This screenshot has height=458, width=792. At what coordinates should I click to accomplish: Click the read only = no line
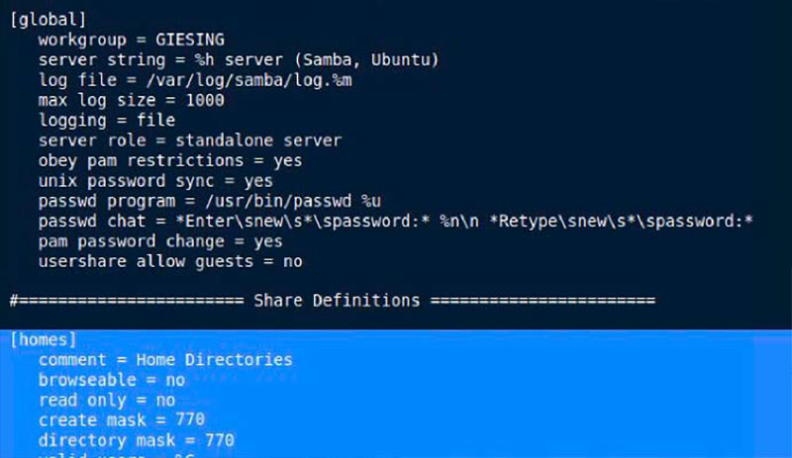(x=107, y=400)
